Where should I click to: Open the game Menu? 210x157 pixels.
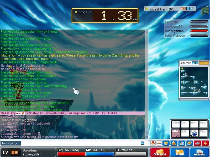click(x=180, y=152)
